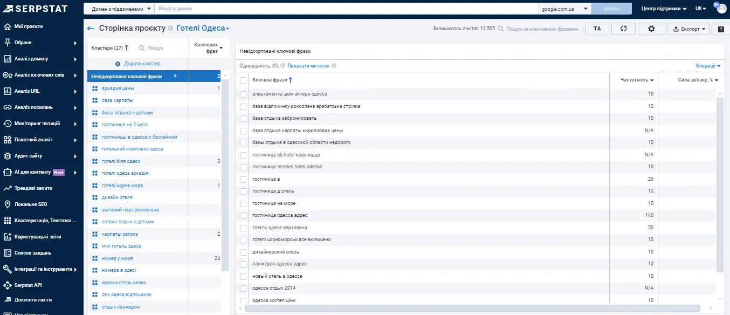The width and height of the screenshot is (730, 315).
Task: Click Локальне SEO pin icon
Action: 8,204
